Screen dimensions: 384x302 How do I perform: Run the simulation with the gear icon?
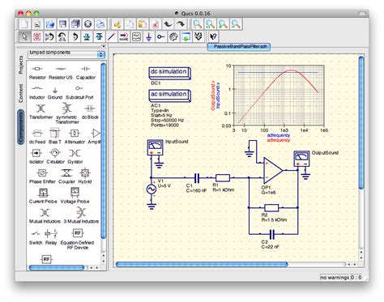pos(173,36)
